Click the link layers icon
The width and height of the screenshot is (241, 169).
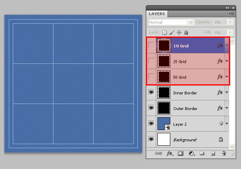point(158,153)
